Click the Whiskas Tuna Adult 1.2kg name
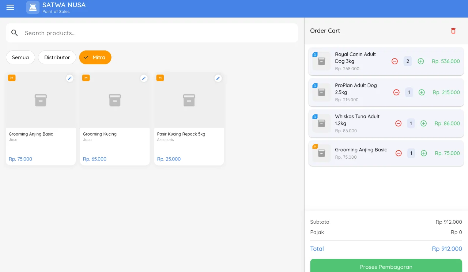This screenshot has height=272, width=468. [x=357, y=120]
